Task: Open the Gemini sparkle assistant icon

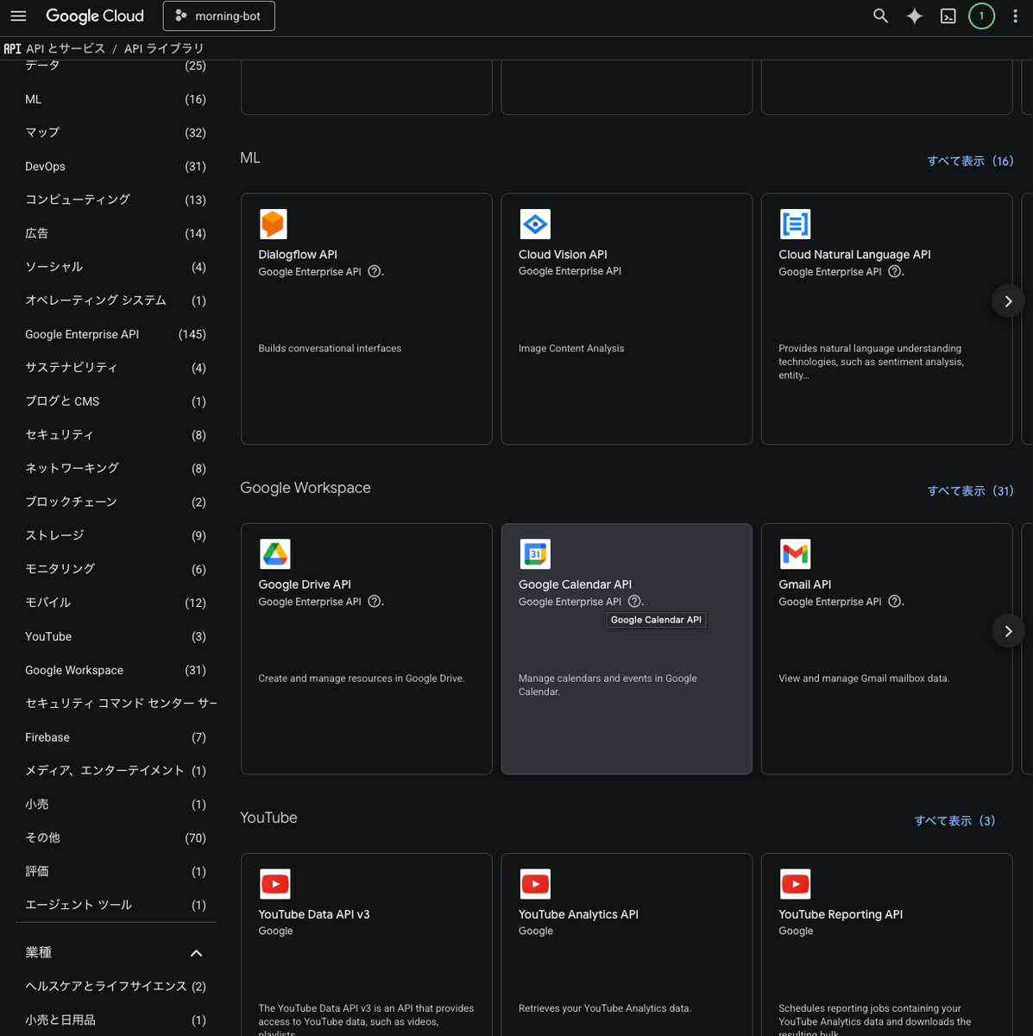Action: pos(914,16)
